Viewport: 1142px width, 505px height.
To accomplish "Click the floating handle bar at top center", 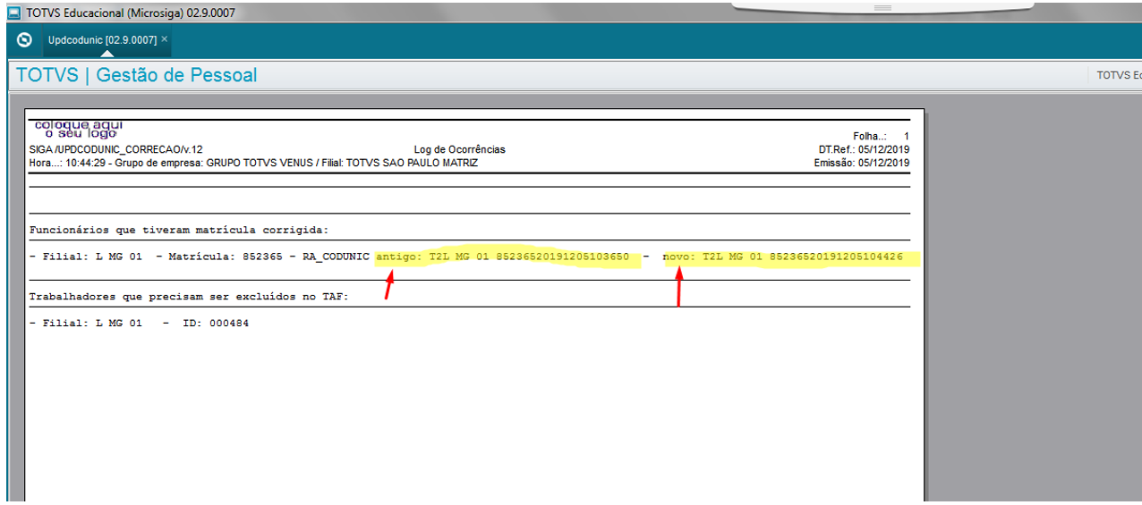I will point(882,6).
